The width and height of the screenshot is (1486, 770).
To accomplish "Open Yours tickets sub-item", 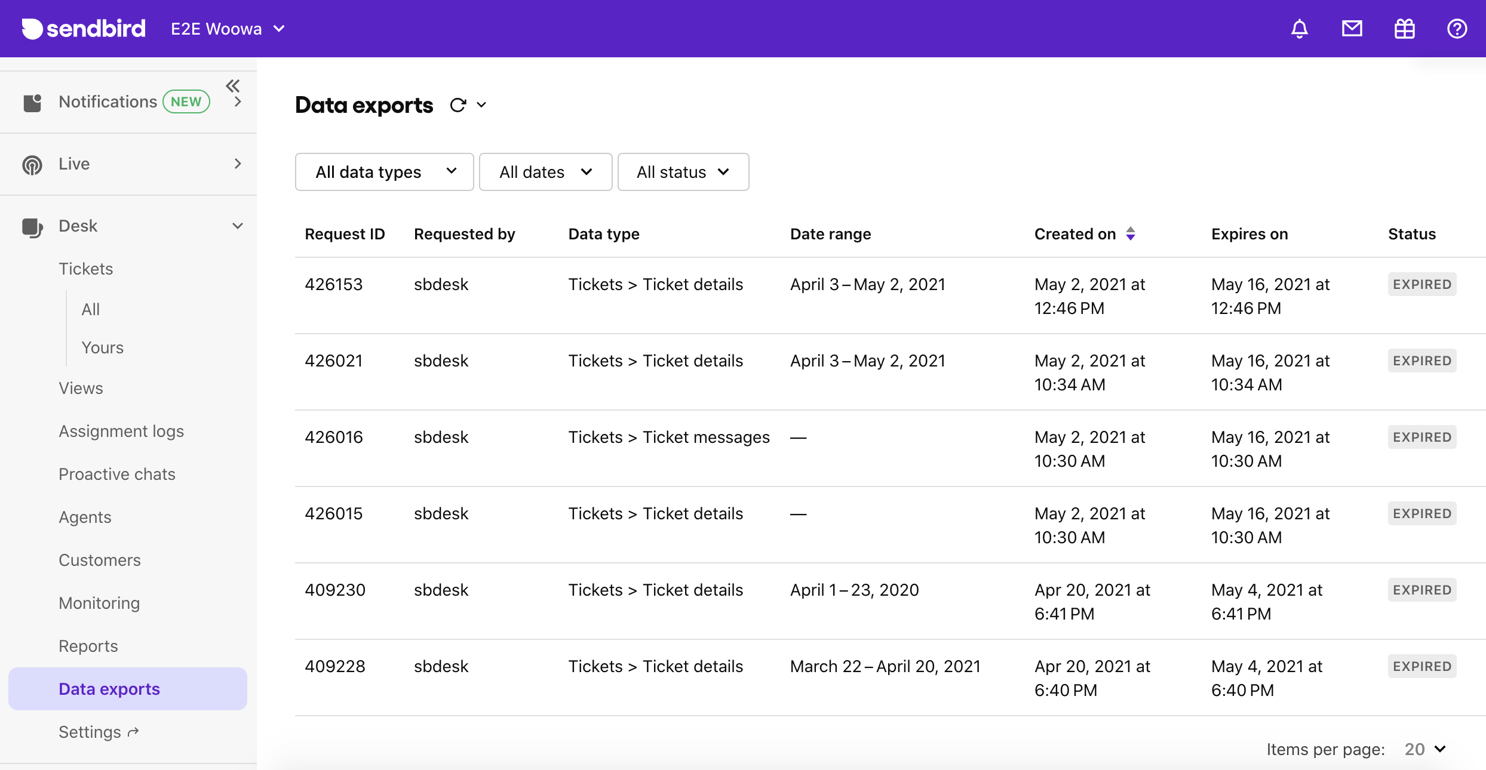I will coord(102,347).
